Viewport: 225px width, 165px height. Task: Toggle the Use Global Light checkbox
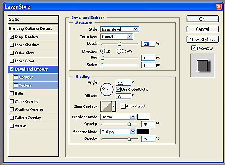point(118,89)
